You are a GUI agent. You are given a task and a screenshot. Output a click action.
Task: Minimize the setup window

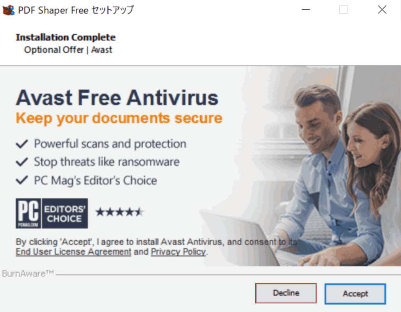[306, 10]
